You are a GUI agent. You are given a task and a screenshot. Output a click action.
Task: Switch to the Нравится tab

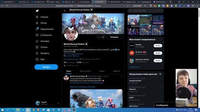point(117,71)
